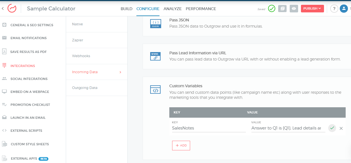Click the VALUE column header
The image size is (351, 163).
point(253,112)
